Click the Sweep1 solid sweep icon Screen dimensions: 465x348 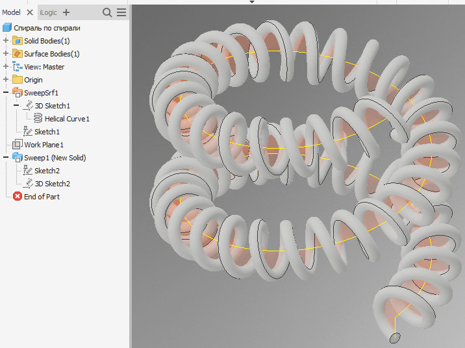(x=18, y=157)
